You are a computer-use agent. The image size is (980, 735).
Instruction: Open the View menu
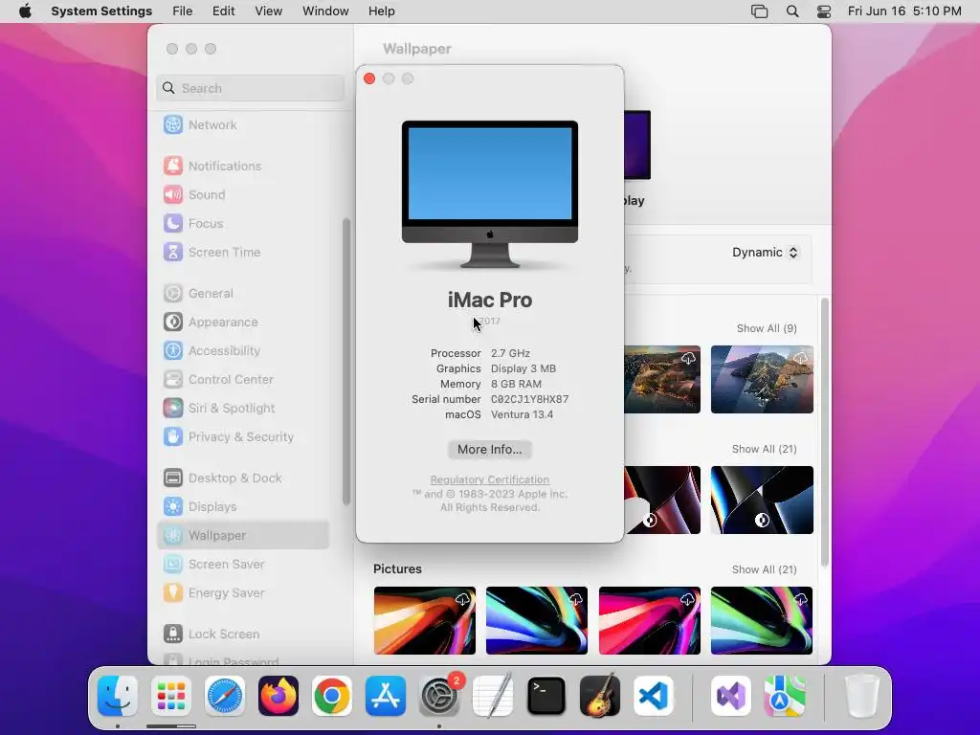tap(268, 11)
